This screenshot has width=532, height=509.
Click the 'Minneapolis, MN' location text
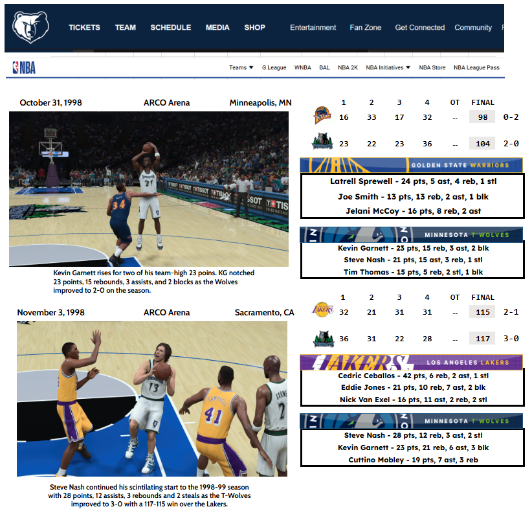coord(261,102)
